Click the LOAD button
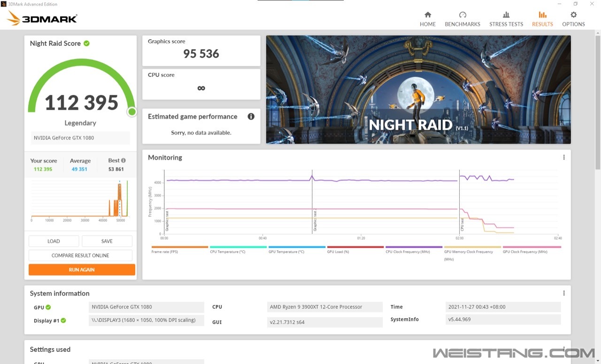This screenshot has height=364, width=601. (x=54, y=241)
